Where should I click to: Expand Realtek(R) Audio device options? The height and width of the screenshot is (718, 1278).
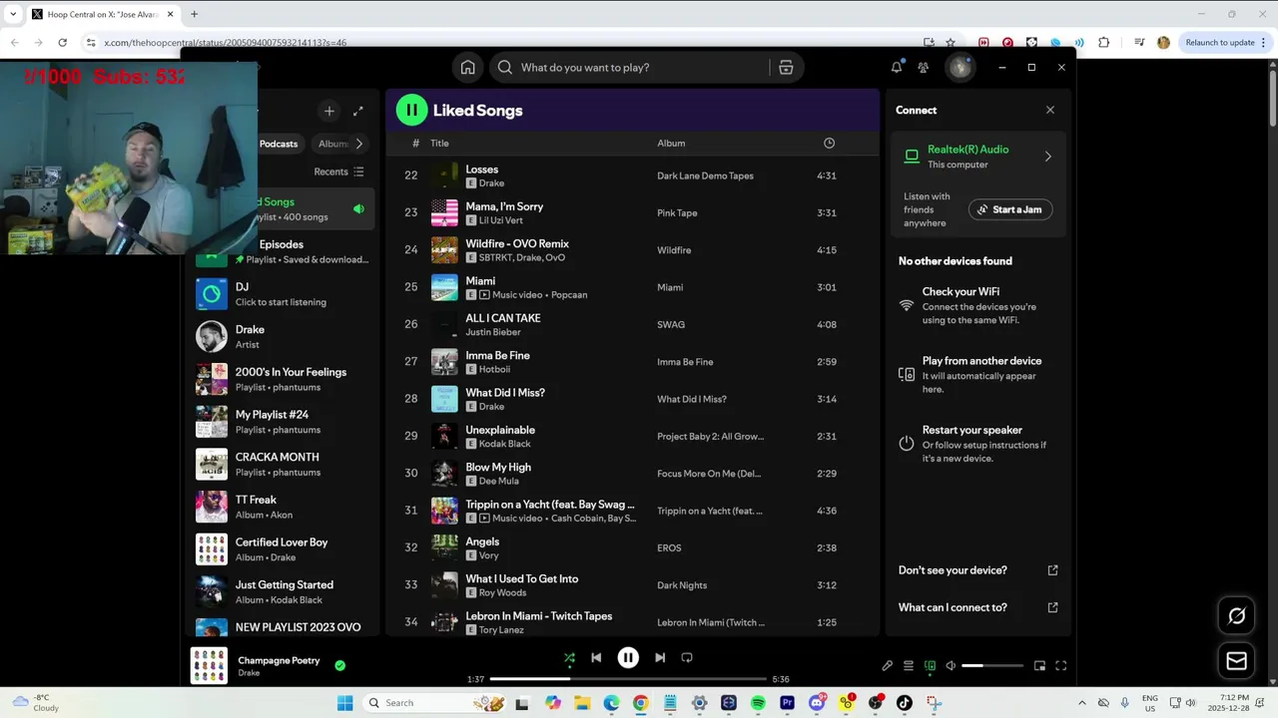tap(1047, 157)
